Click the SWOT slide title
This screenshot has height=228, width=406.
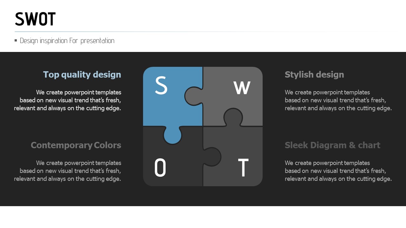pyautogui.click(x=35, y=19)
